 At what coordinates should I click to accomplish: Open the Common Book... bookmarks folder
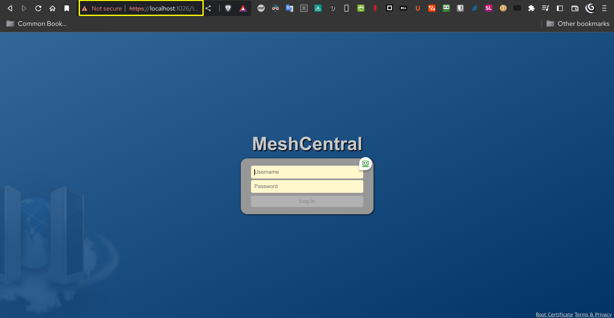coord(36,24)
